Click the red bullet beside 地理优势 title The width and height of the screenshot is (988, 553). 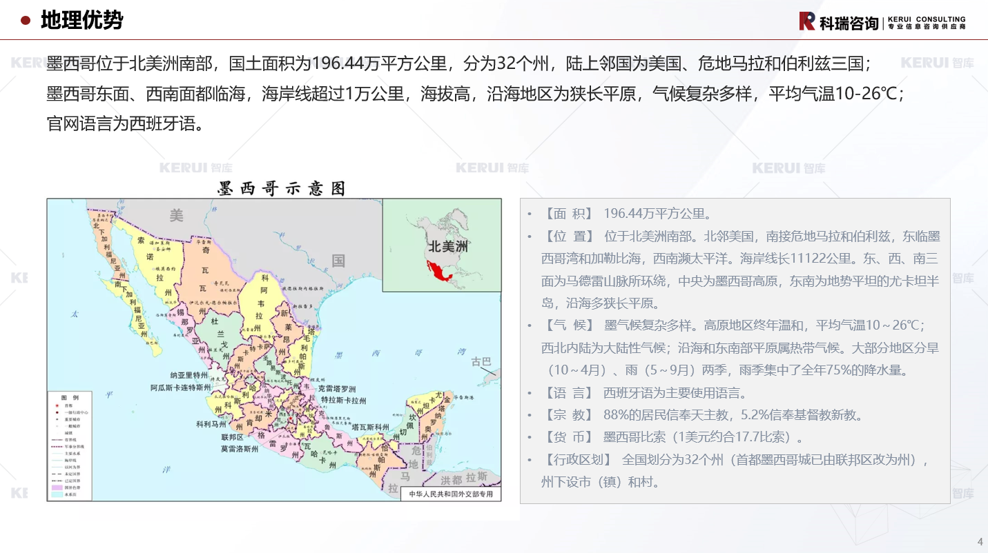coord(26,21)
